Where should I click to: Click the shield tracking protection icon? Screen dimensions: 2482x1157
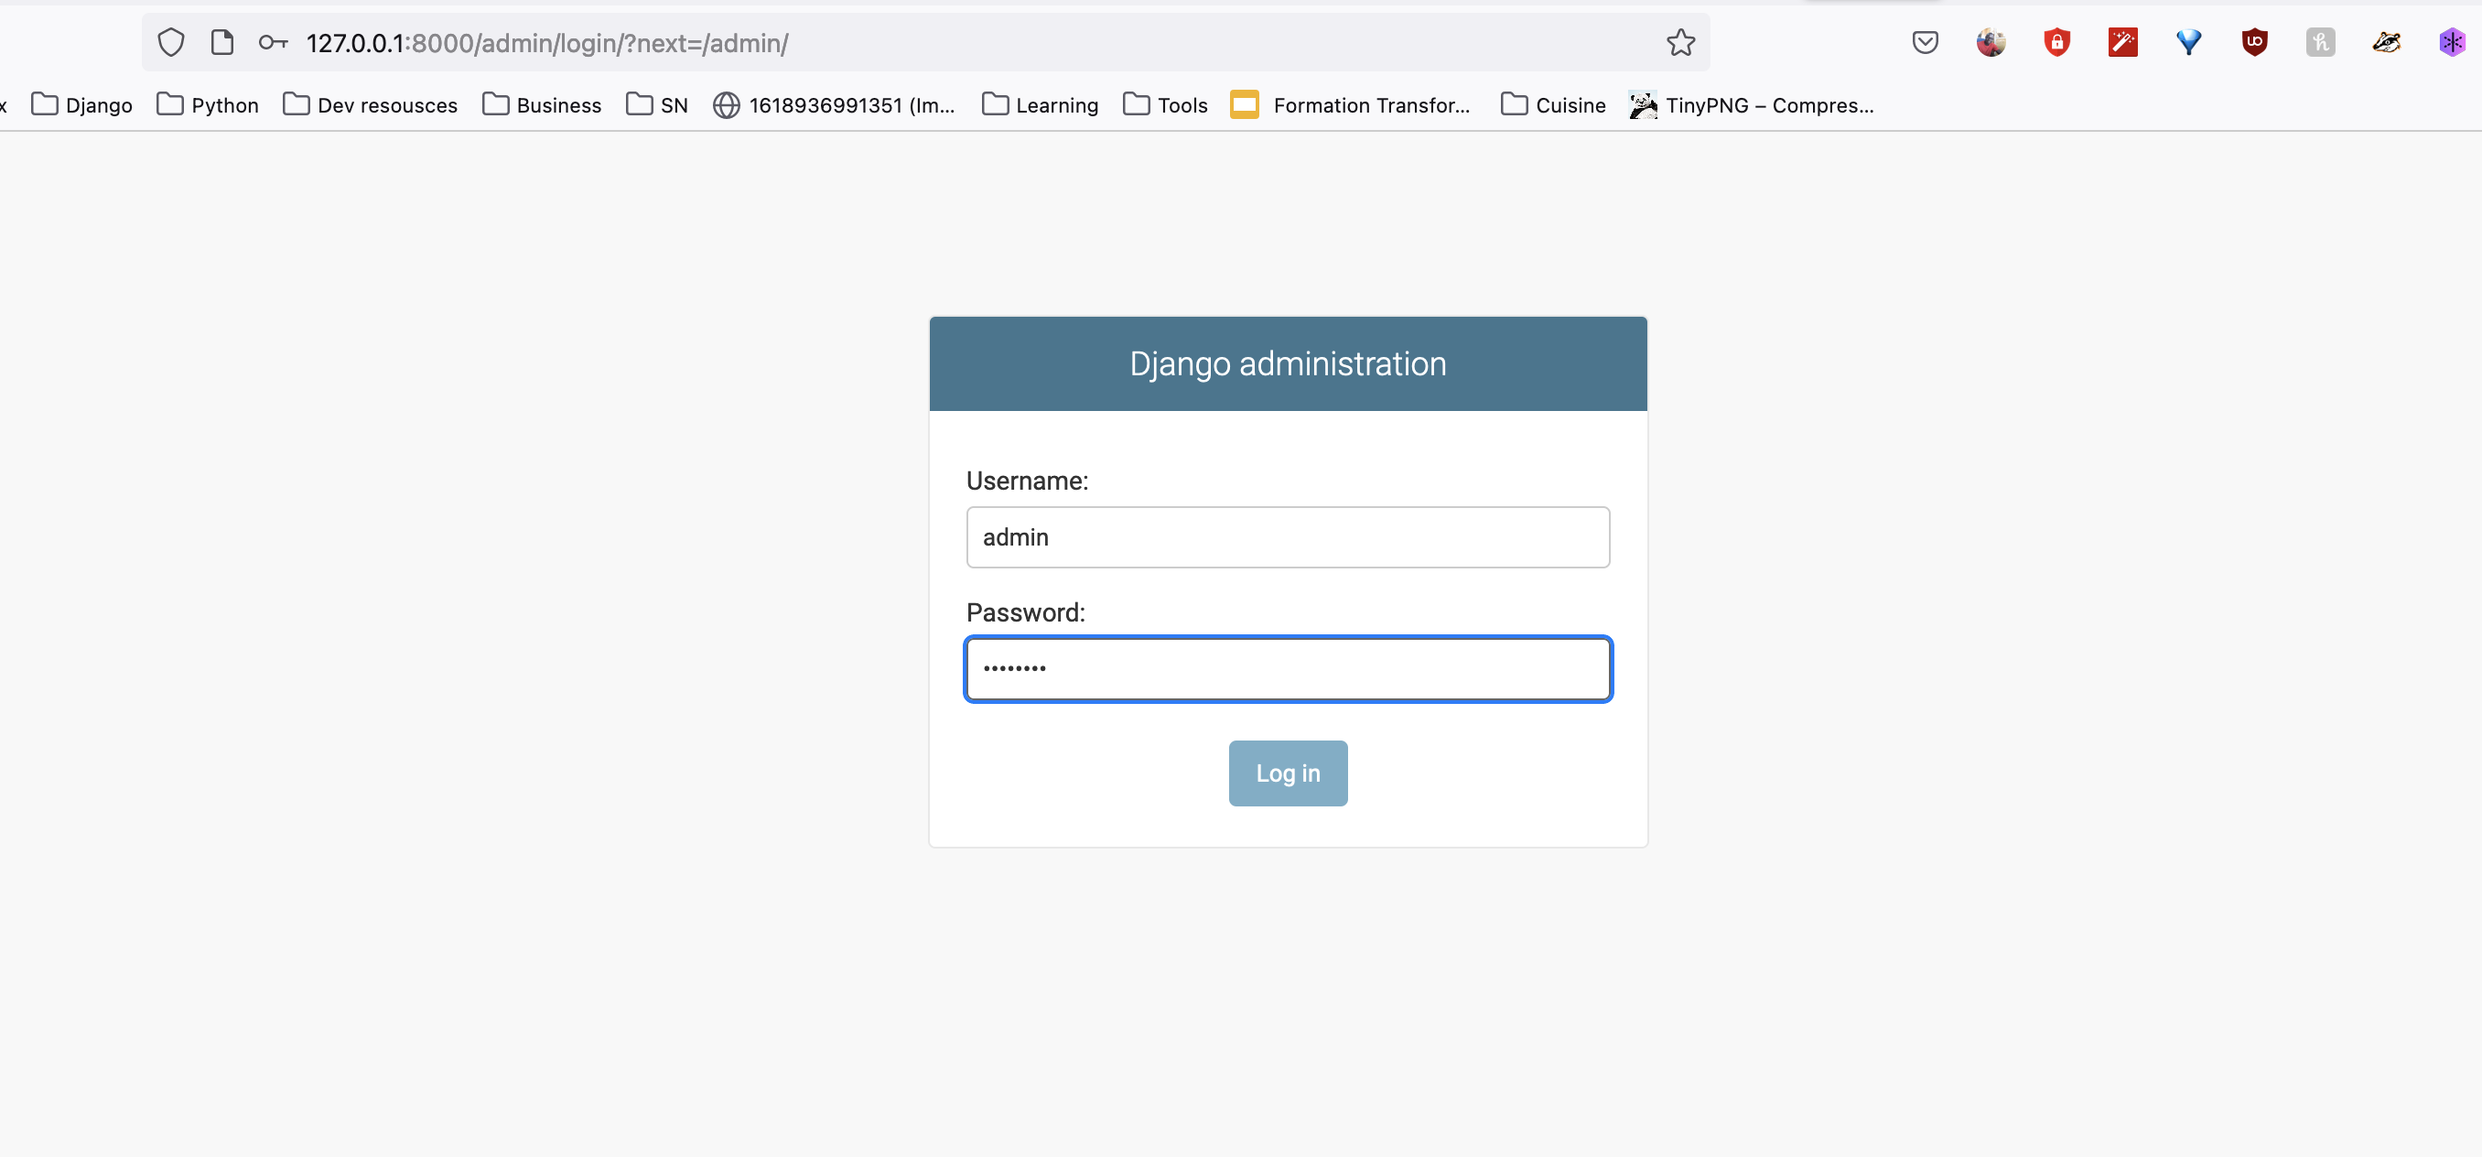click(170, 42)
